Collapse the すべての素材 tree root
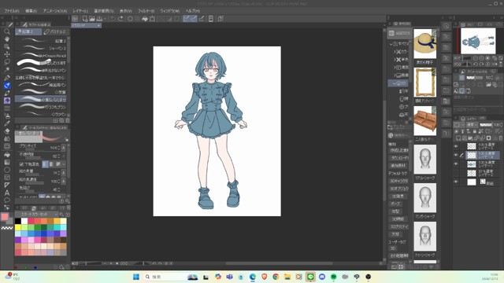504x283 pixels. (x=391, y=44)
